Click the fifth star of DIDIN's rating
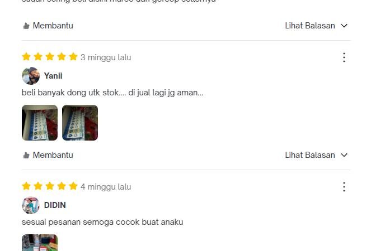Viewport: 376px width, 251px height. [x=73, y=186]
